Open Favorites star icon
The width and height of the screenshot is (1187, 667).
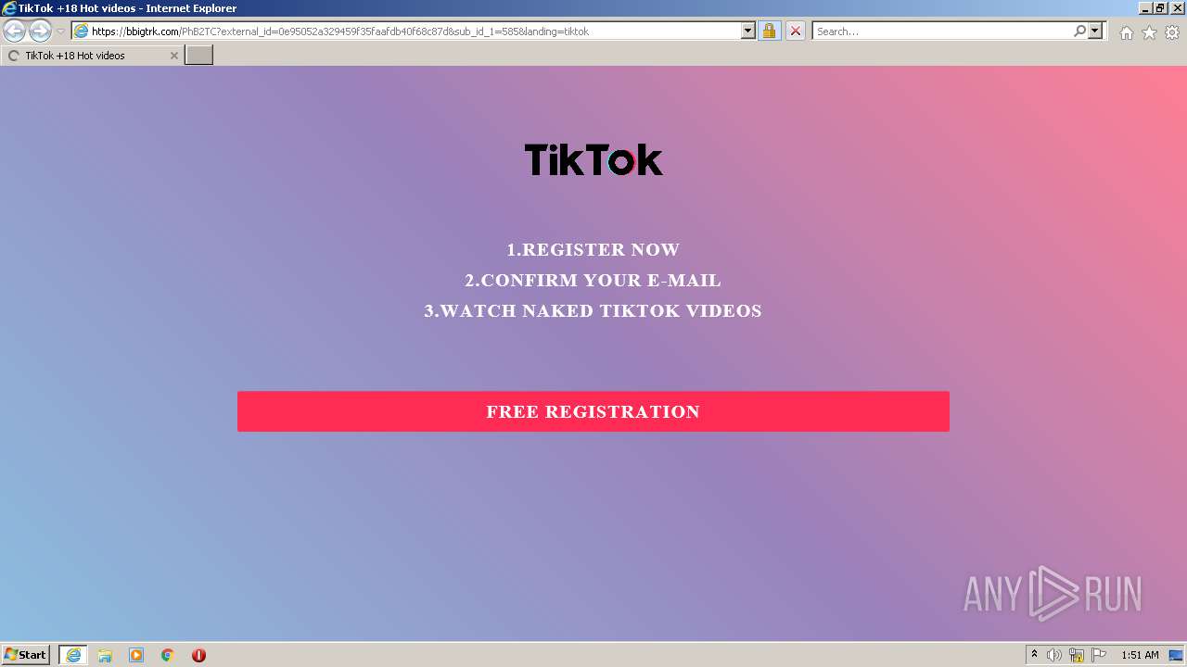(1149, 32)
